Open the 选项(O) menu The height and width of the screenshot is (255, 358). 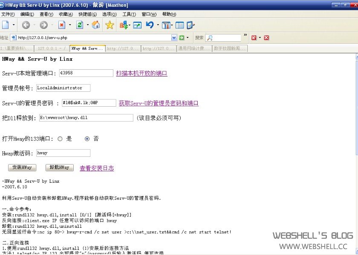click(110, 14)
